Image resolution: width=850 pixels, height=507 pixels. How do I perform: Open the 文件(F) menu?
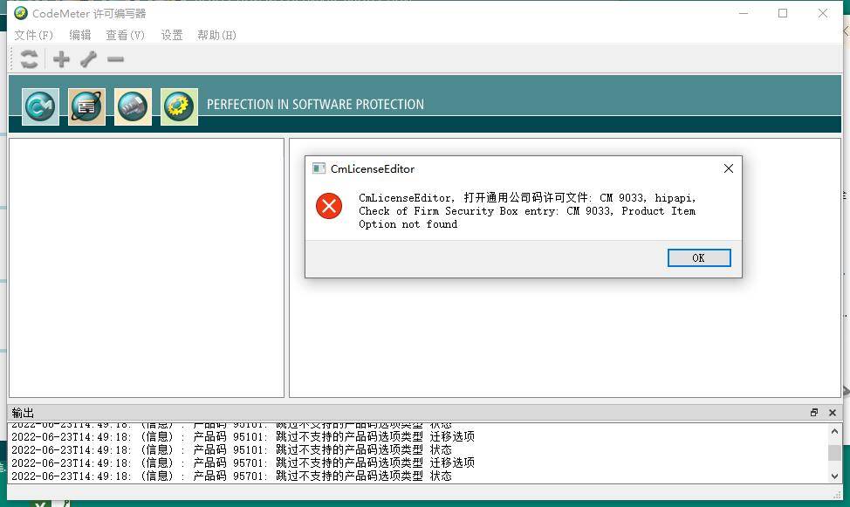click(34, 35)
